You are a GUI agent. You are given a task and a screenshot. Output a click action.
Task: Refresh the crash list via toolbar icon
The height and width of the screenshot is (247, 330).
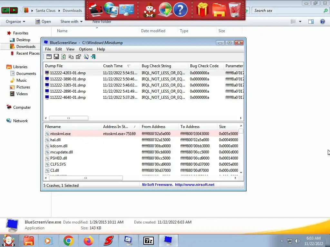click(63, 57)
